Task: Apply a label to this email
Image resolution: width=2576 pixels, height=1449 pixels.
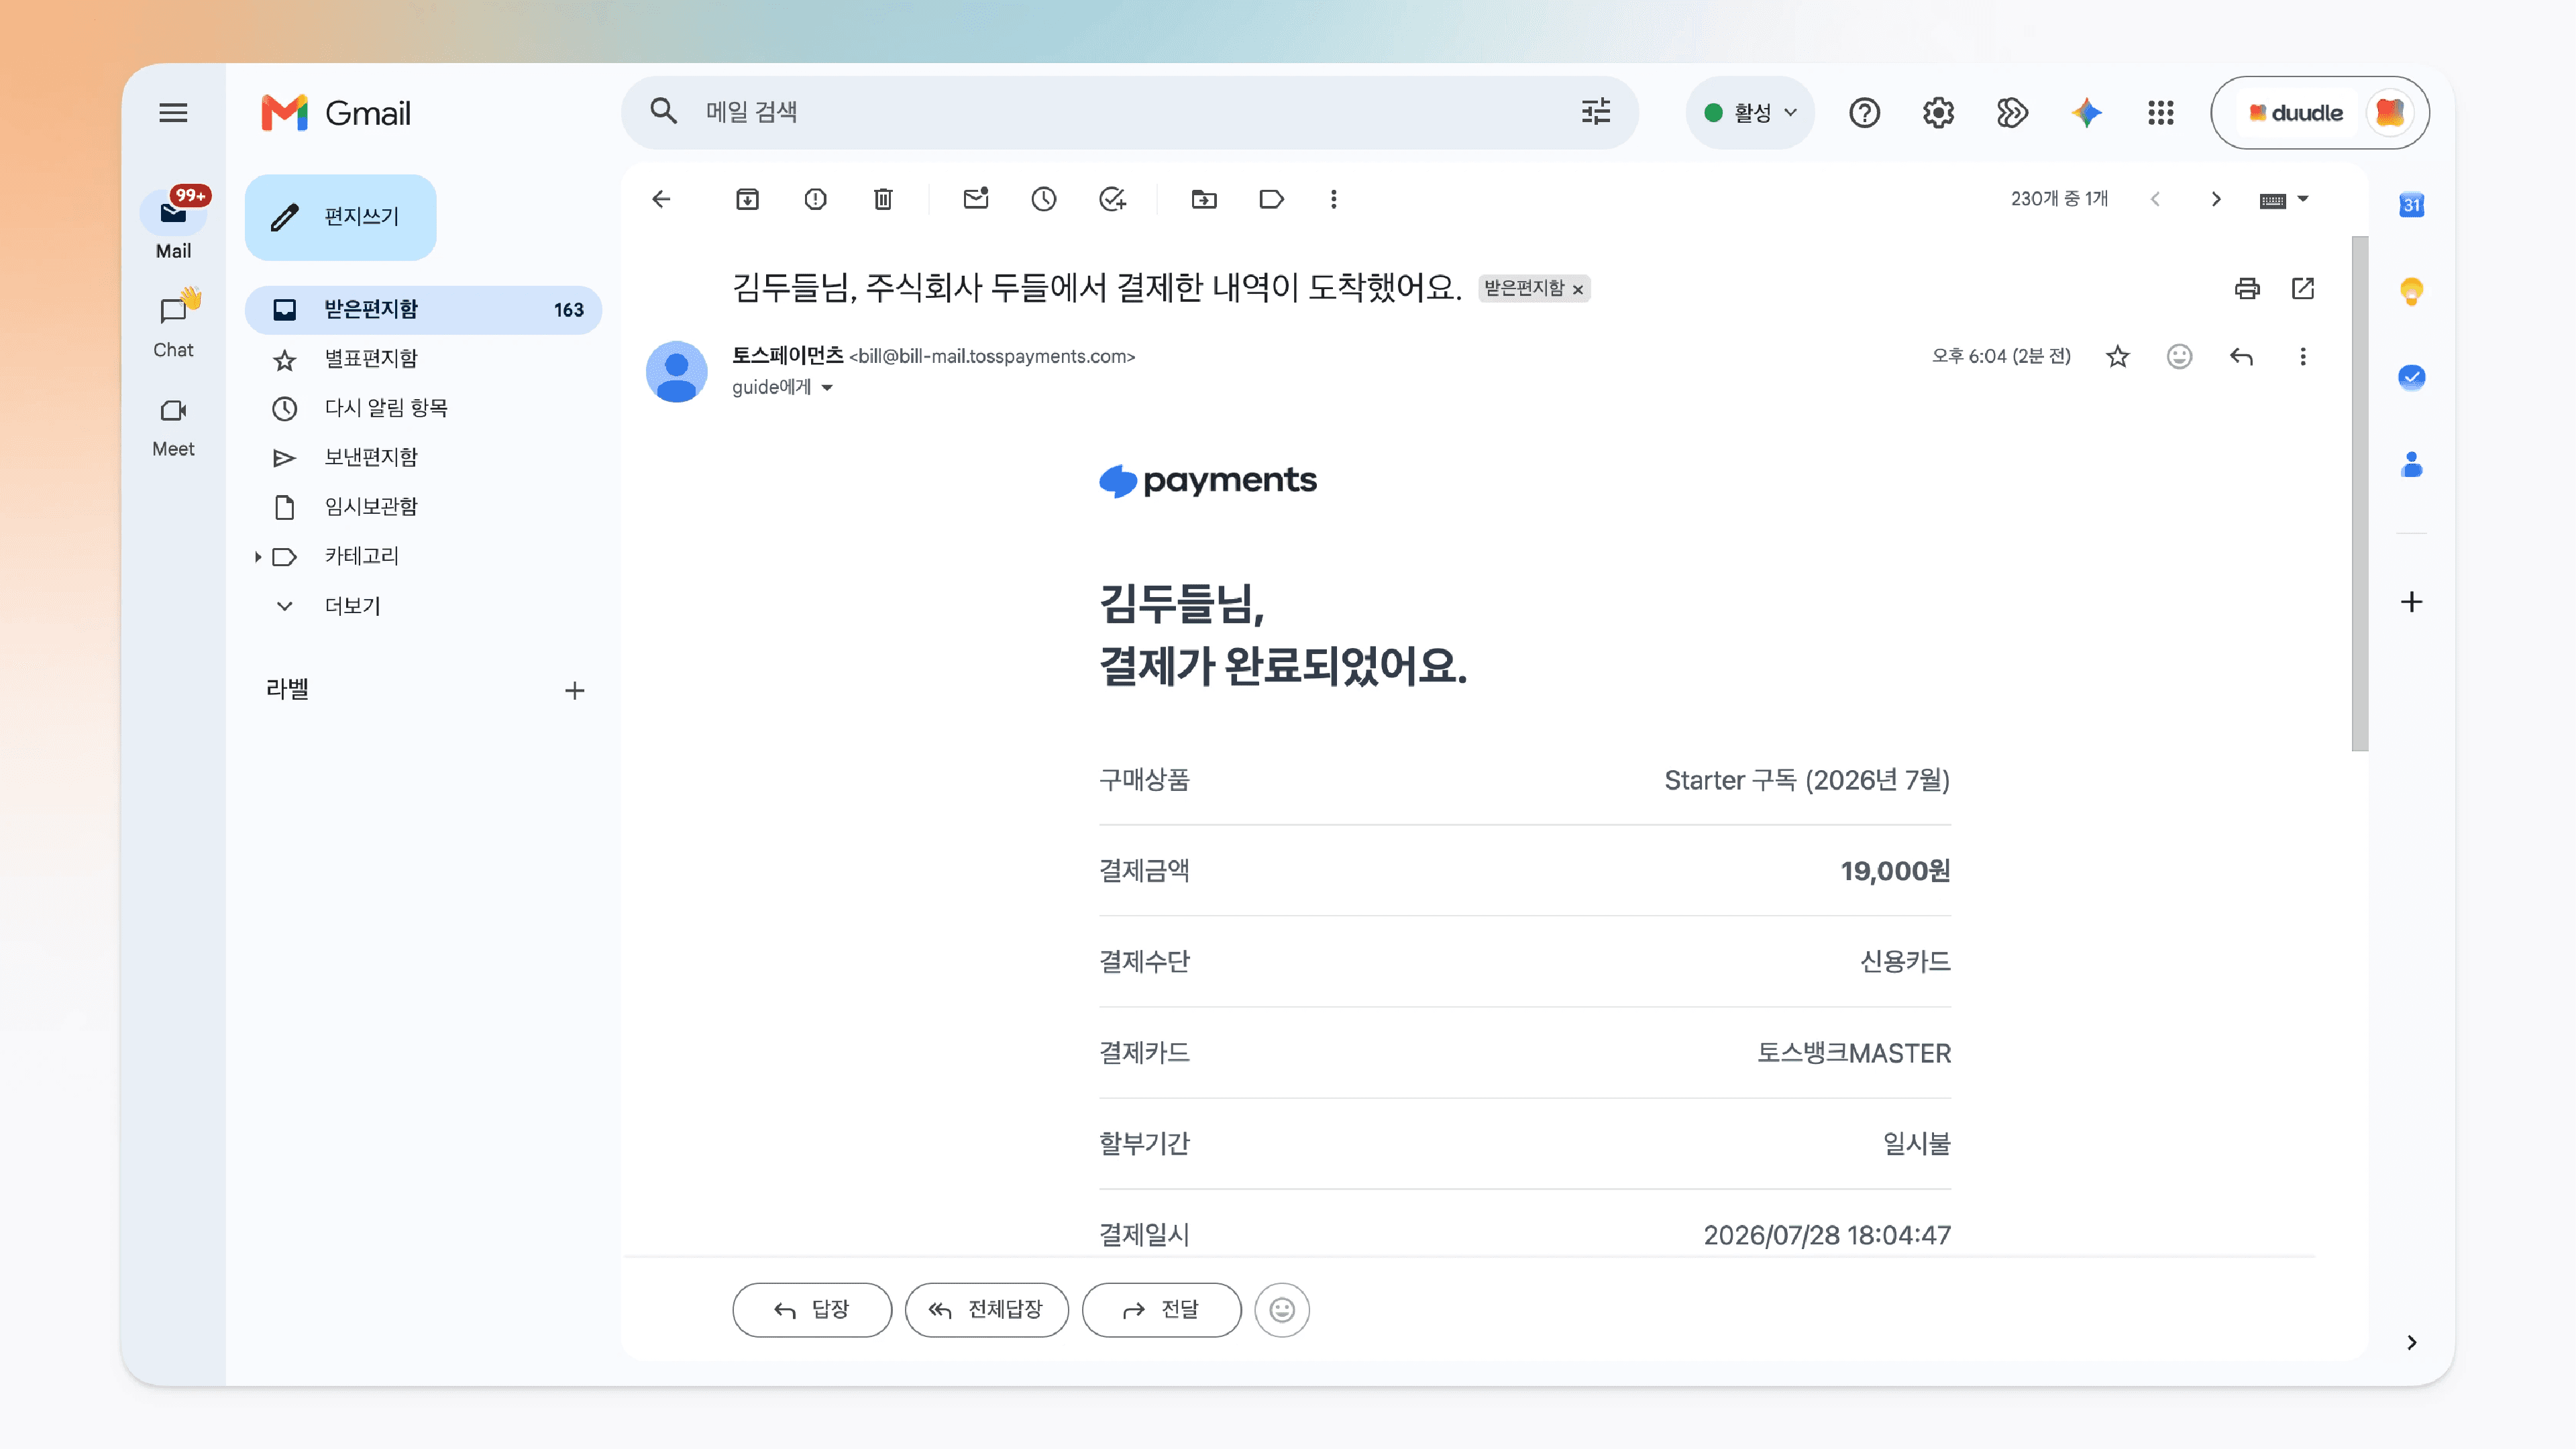Action: coord(1271,199)
